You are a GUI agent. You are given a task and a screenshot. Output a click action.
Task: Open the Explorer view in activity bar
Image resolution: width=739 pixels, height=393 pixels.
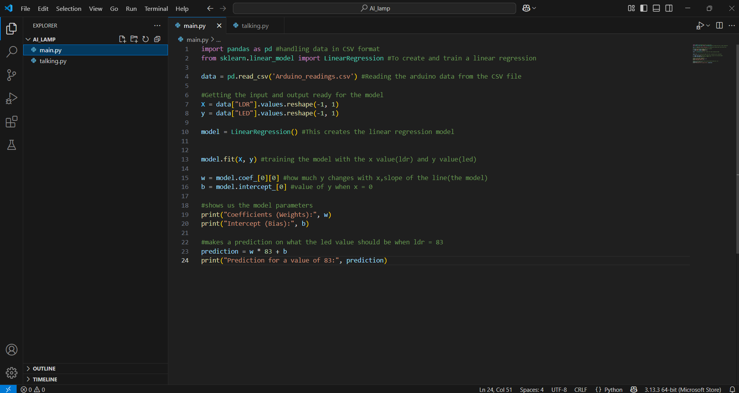click(12, 28)
